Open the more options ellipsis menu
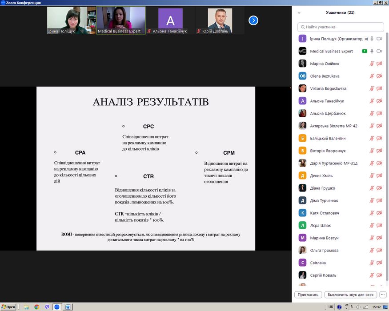 coord(383,295)
